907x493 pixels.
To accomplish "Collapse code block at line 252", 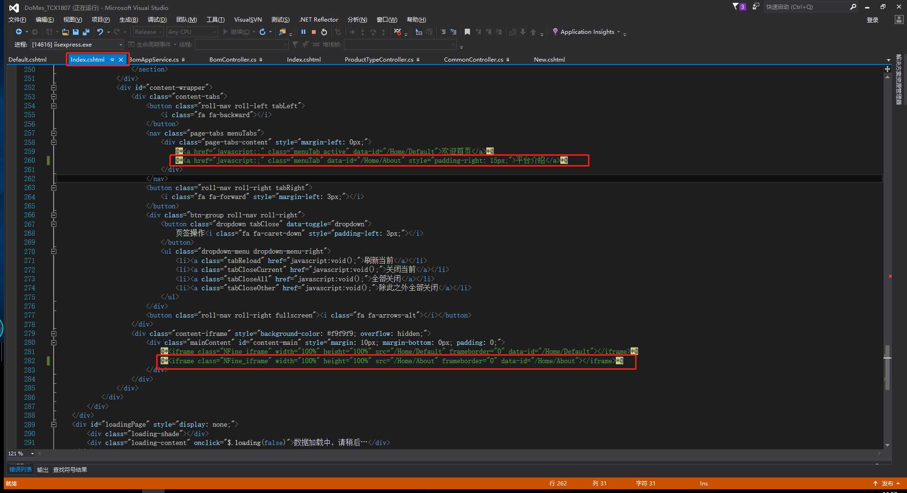I will pos(54,87).
